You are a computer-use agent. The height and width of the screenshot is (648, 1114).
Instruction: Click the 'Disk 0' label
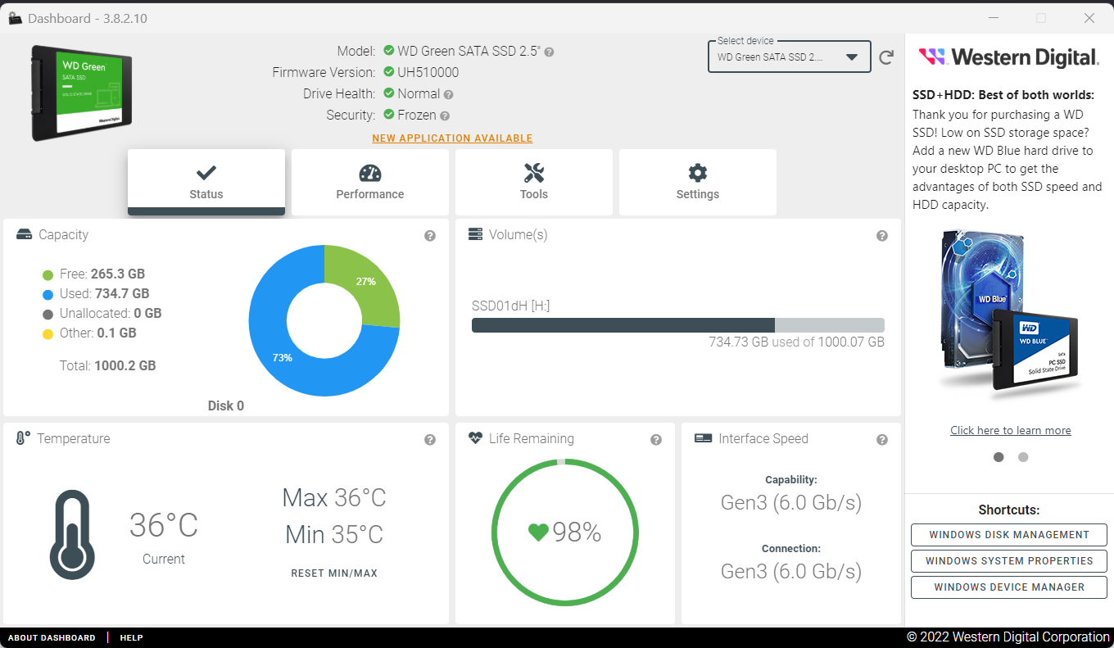(x=226, y=406)
